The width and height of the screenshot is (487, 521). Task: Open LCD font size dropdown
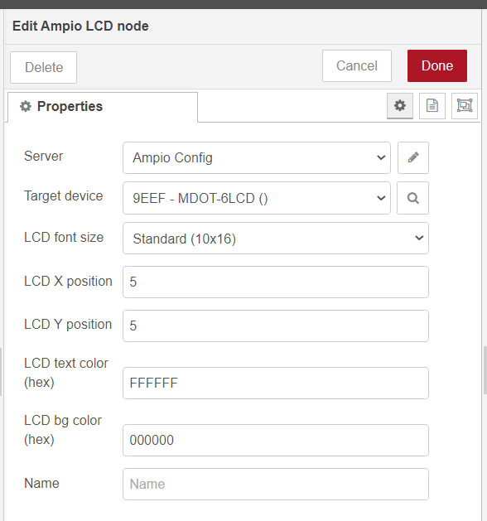pos(276,239)
